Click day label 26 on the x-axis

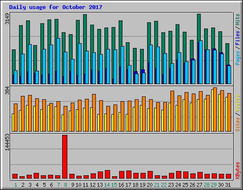tap(192, 185)
